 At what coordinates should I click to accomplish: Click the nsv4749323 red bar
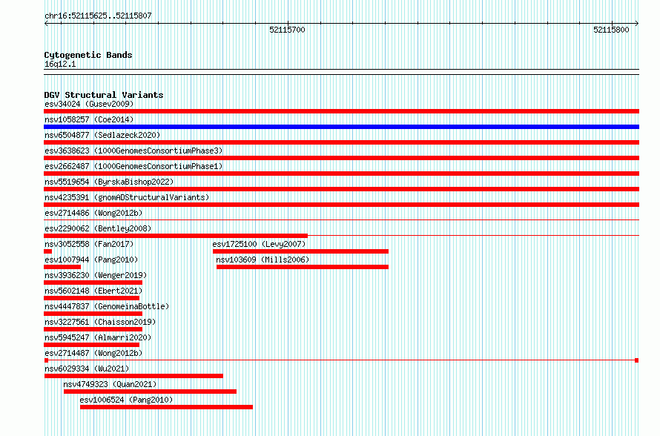[x=150, y=392]
